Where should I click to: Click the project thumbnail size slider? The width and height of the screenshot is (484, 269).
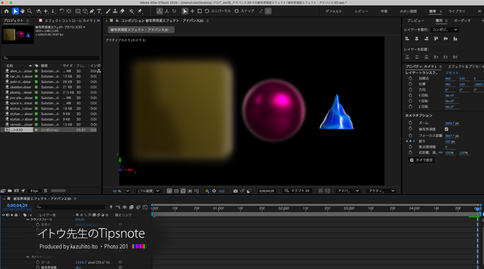[58, 190]
